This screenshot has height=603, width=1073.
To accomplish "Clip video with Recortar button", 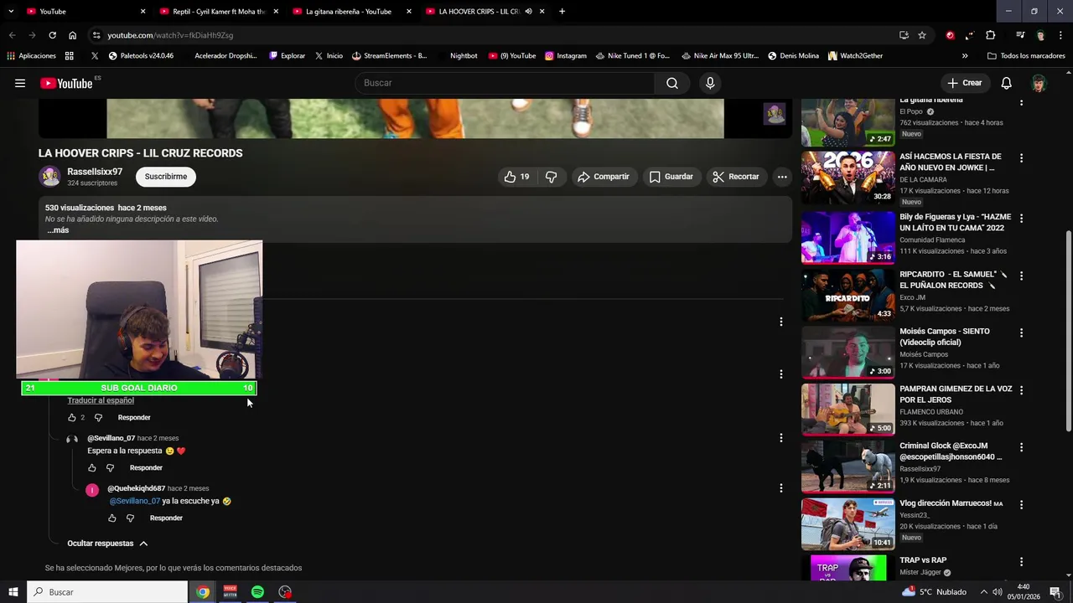I will point(736,177).
